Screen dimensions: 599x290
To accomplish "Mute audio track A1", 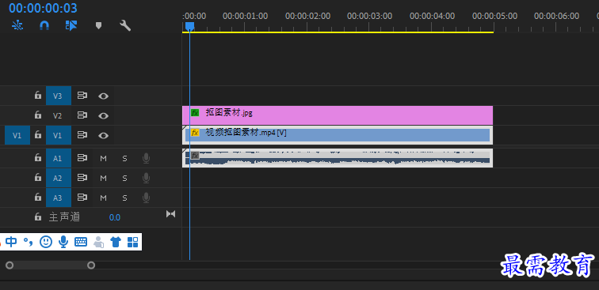I will click(103, 158).
